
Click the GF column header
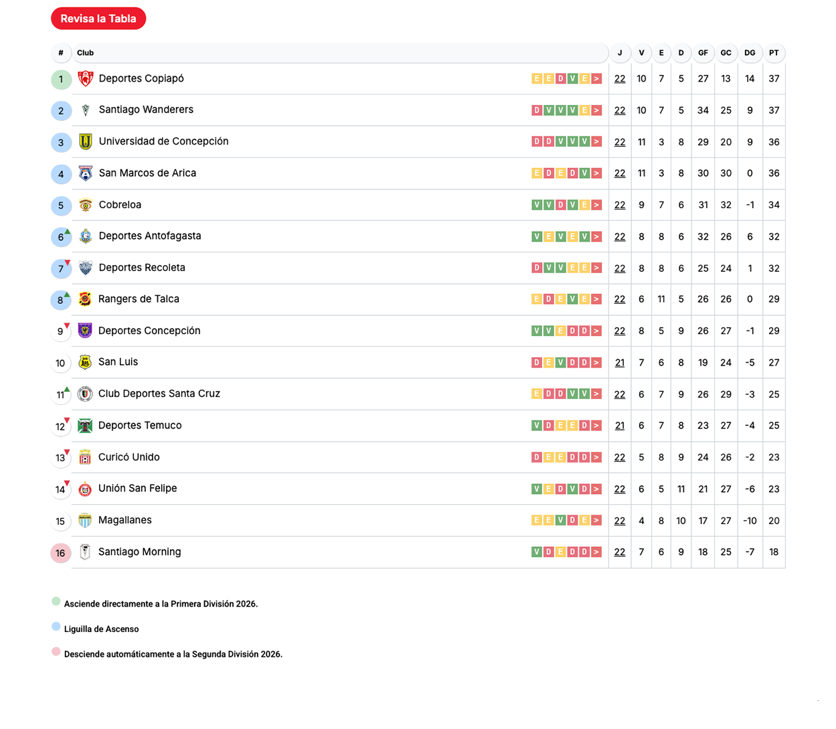point(703,53)
